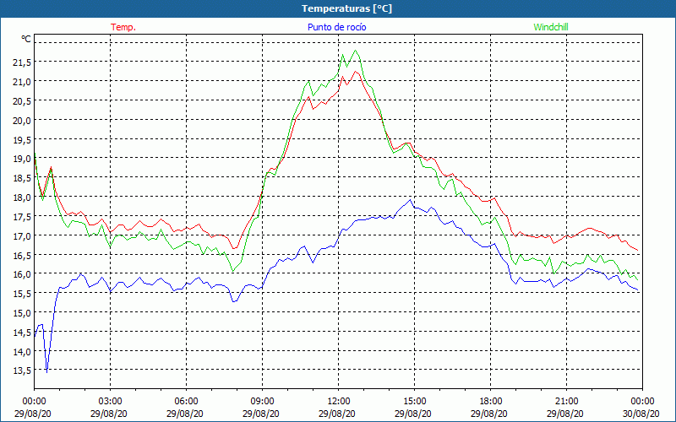Click the 17,0 y-axis value
The image size is (676, 422).
click(22, 236)
